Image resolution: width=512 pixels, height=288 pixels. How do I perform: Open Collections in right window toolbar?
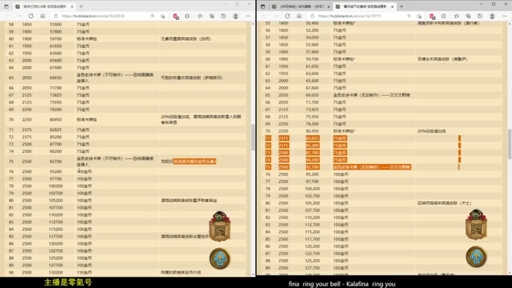[468, 16]
